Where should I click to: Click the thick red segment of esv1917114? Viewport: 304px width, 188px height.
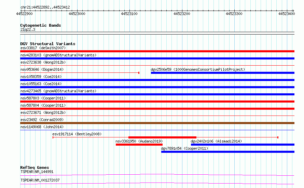pyautogui.click(x=163, y=137)
